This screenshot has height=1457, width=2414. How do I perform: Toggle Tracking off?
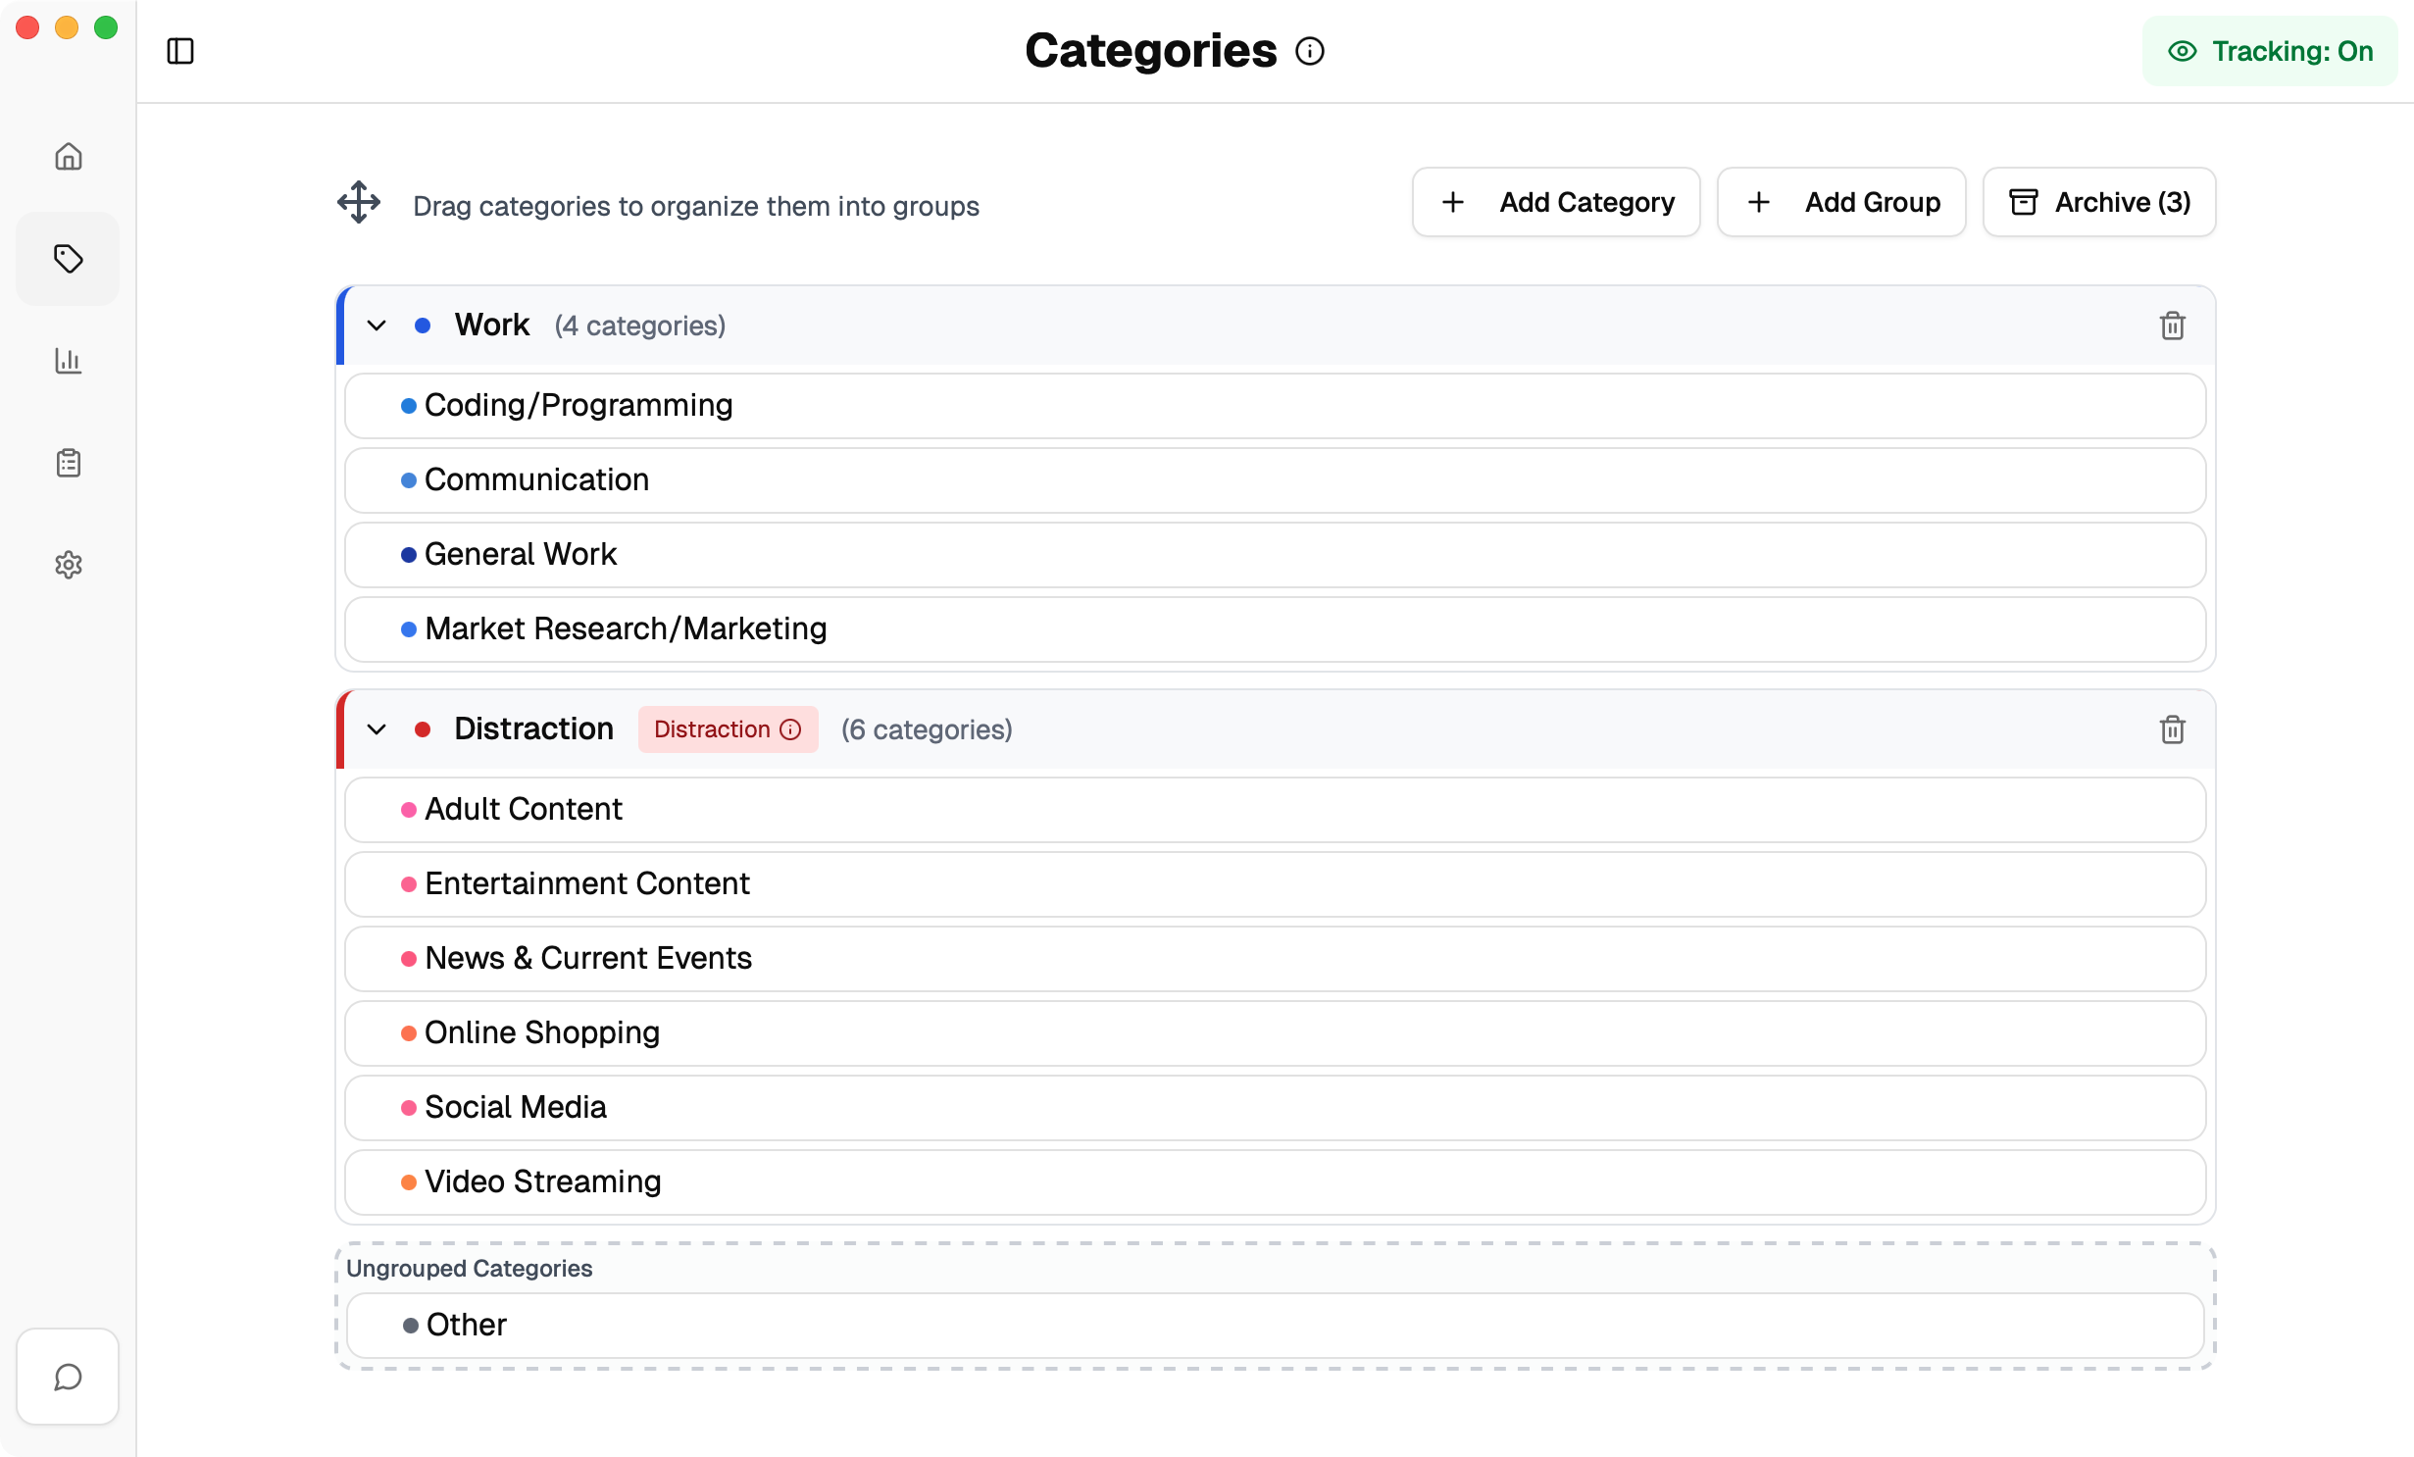[2271, 51]
